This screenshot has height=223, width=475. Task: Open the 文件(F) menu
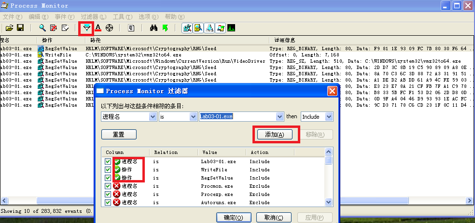coord(13,17)
